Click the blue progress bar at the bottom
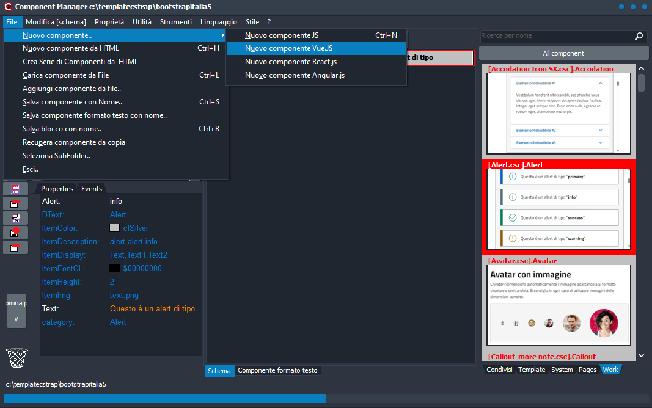The width and height of the screenshot is (652, 408). click(164, 399)
